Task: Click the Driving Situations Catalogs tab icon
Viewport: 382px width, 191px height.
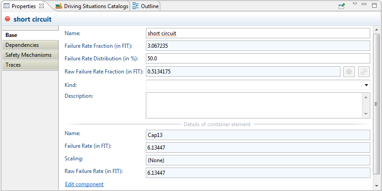Action: (x=59, y=6)
